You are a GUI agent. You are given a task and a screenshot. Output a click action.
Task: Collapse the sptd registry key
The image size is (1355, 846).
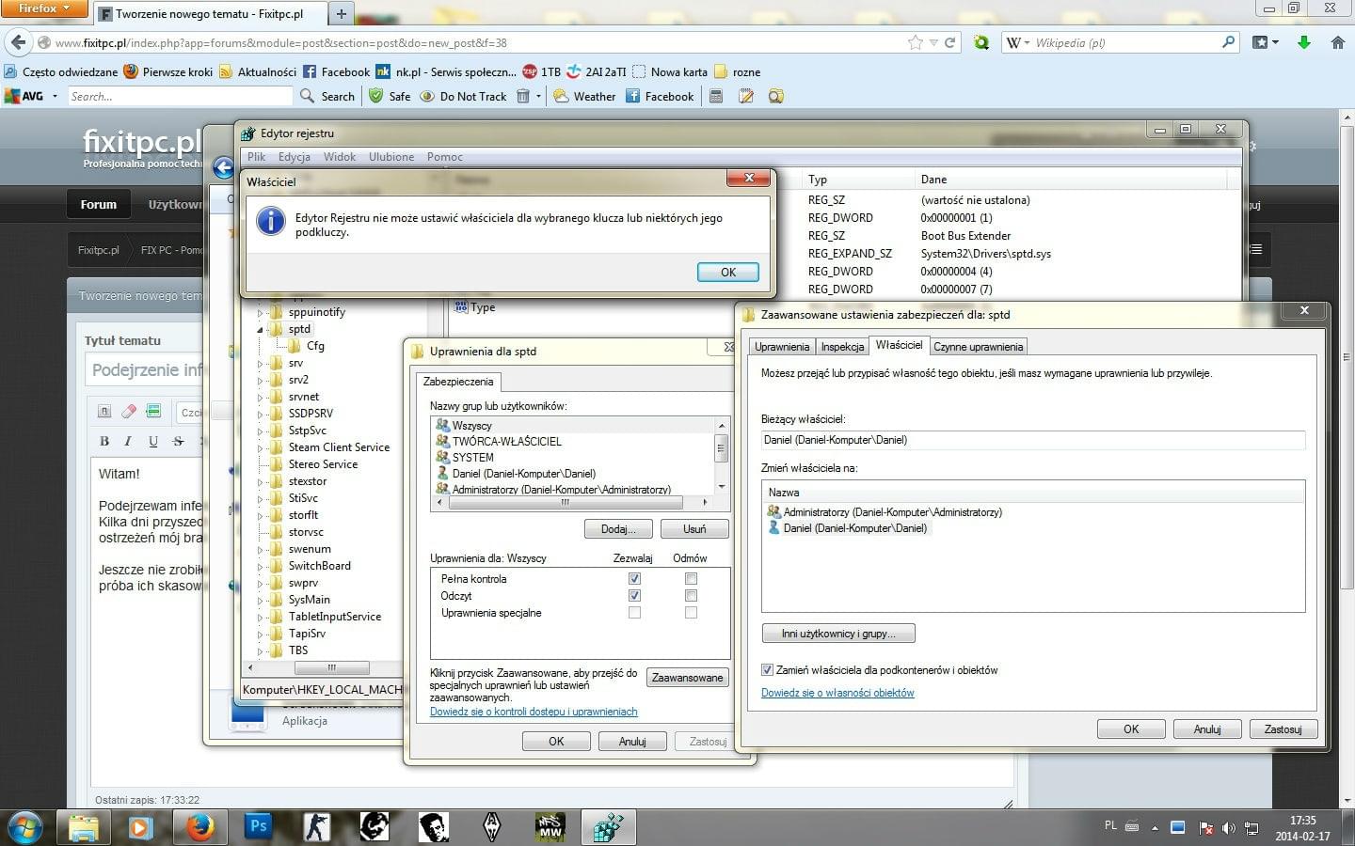pos(261,330)
